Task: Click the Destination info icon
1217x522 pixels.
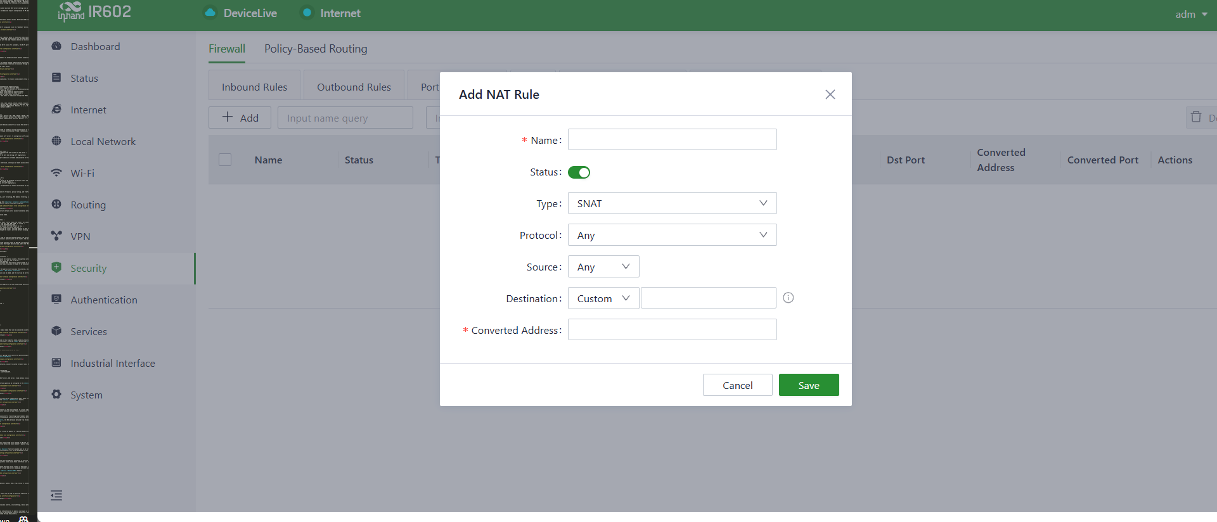Action: [789, 298]
